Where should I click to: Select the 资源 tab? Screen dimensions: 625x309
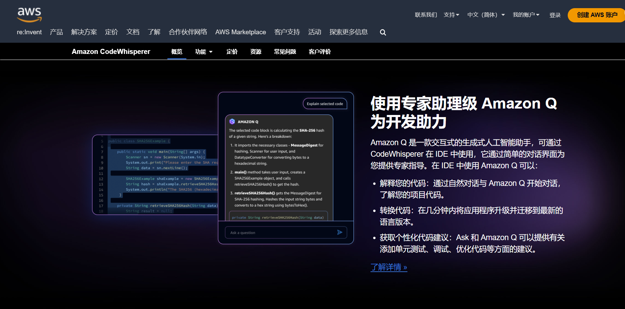coord(256,52)
